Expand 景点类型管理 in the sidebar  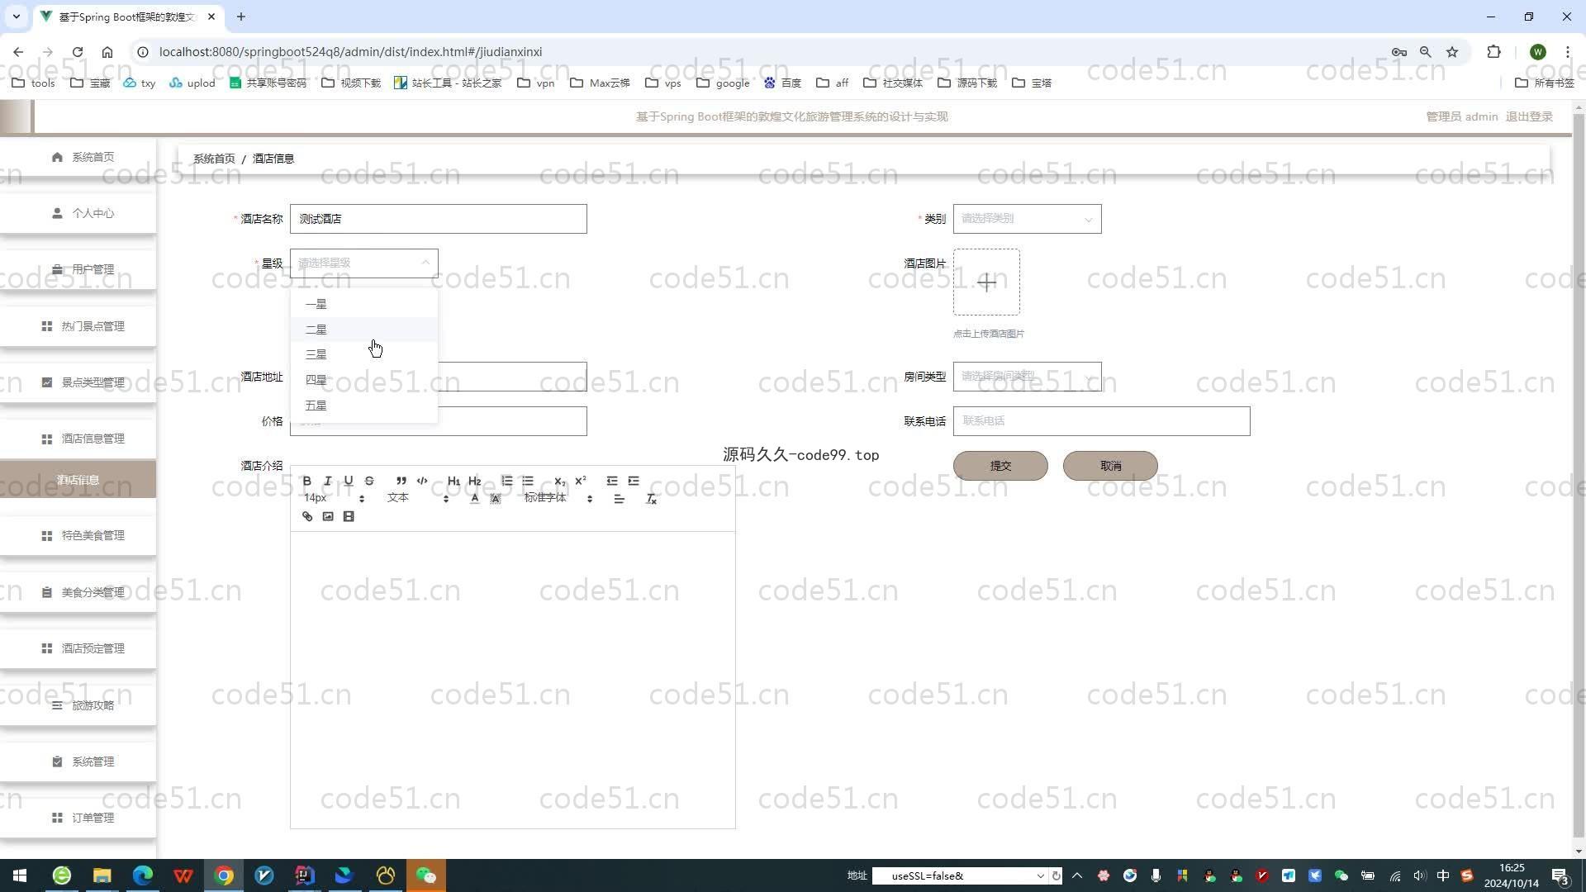(x=78, y=382)
